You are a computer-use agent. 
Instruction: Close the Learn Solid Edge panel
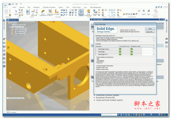point(163,19)
